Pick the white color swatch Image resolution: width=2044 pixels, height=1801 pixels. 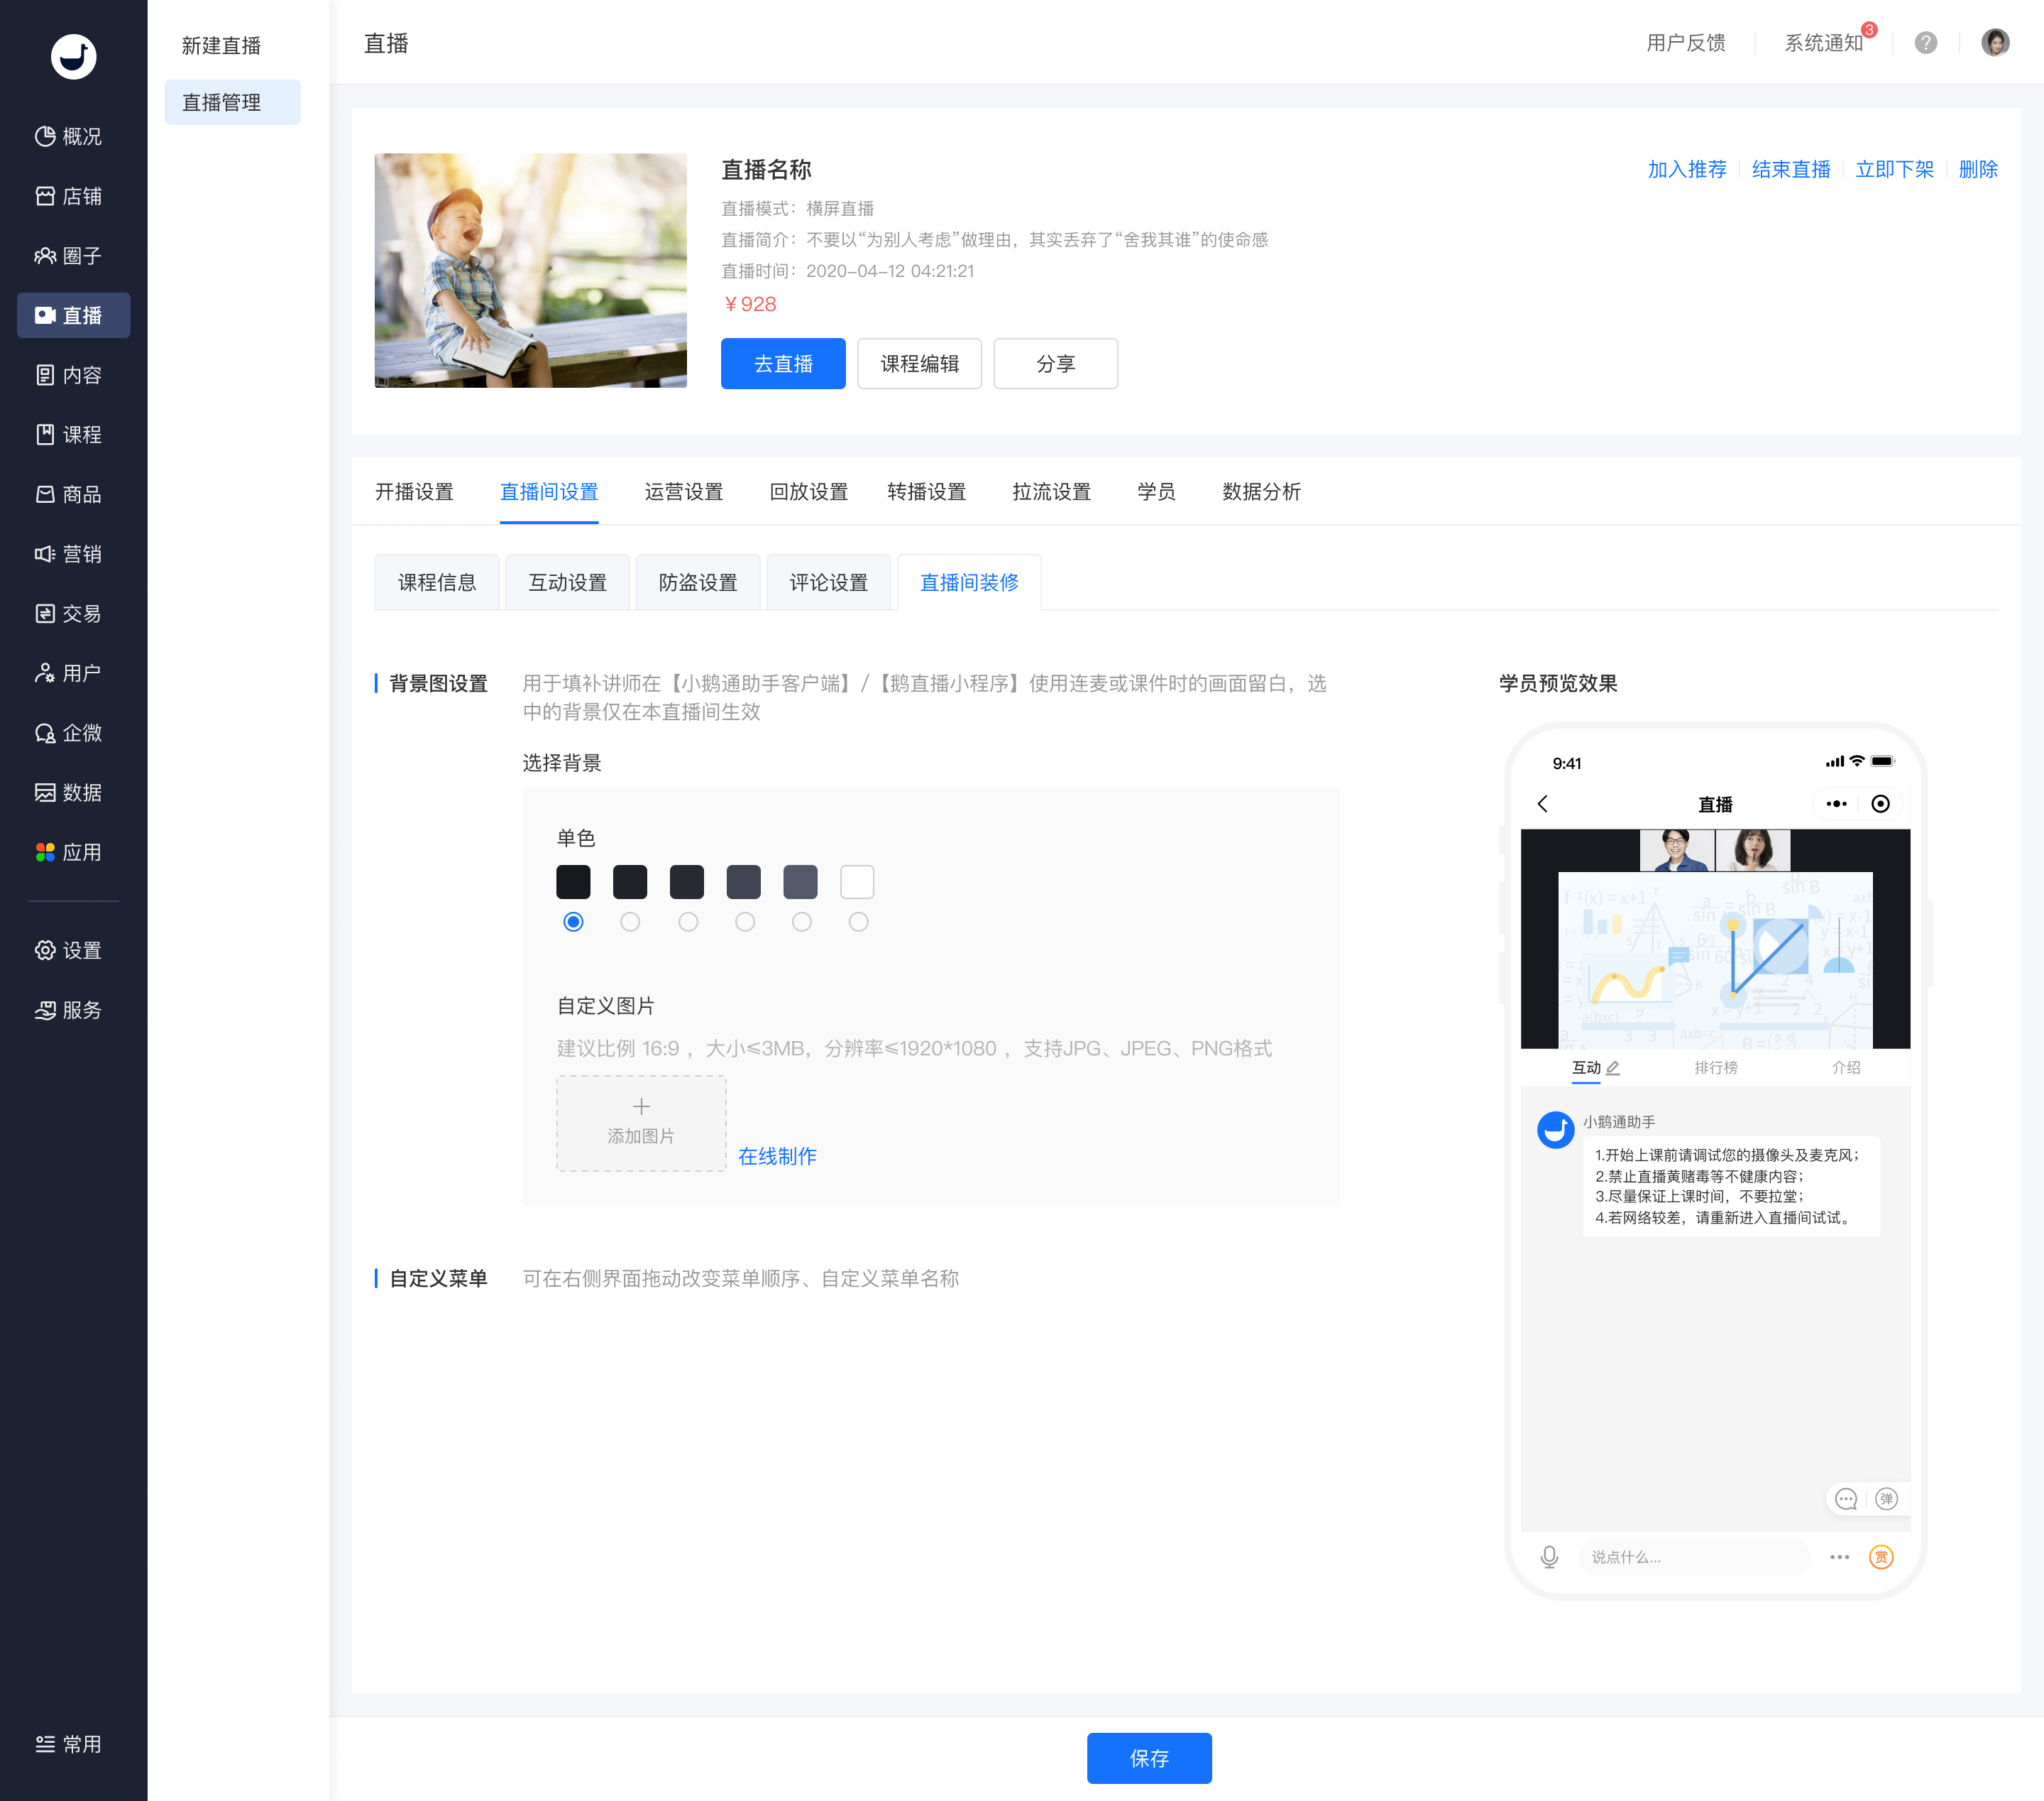(x=857, y=881)
